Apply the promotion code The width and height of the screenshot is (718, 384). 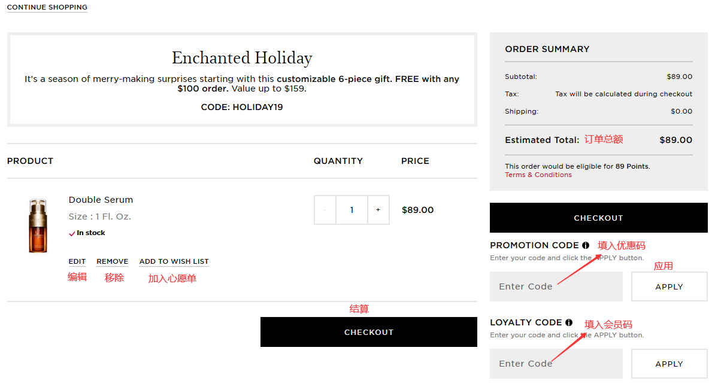coord(669,287)
